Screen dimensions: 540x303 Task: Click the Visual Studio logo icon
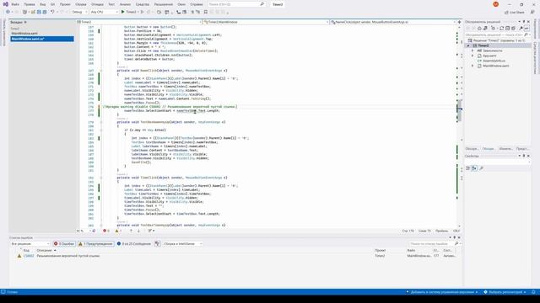6,4
